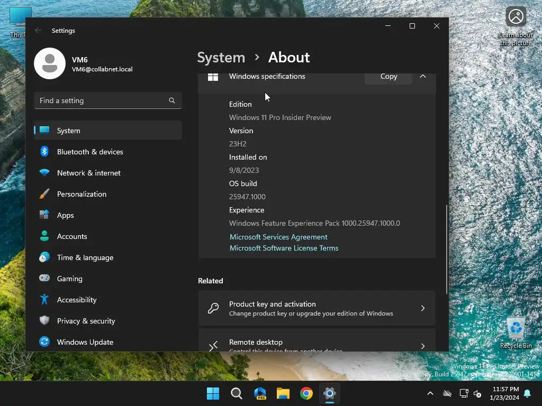542x406 pixels.
Task: Click the System monitor icon in sidebar
Action: pyautogui.click(x=44, y=130)
